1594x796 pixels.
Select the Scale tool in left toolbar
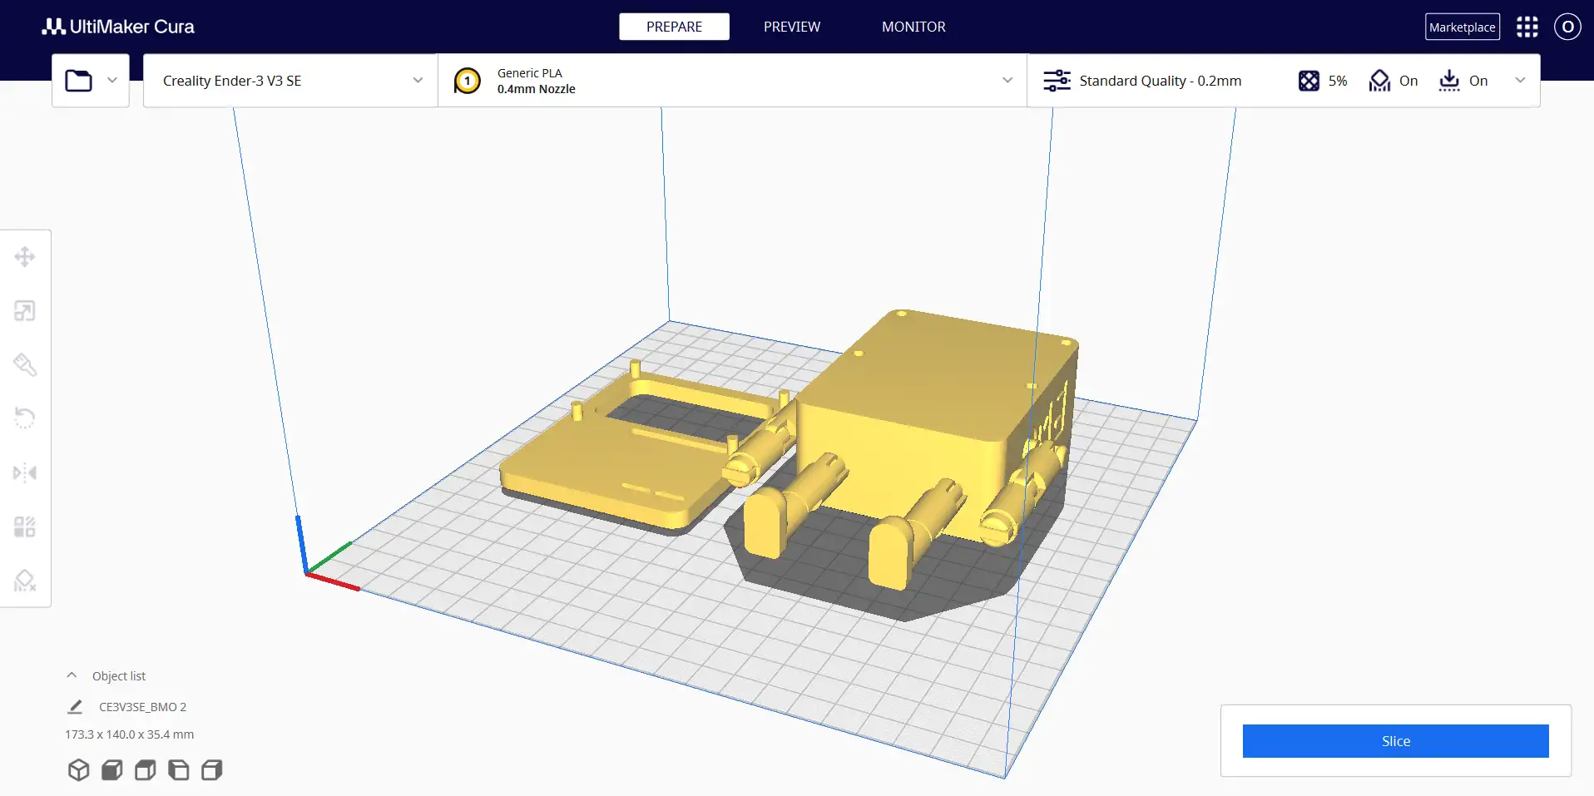(x=25, y=311)
